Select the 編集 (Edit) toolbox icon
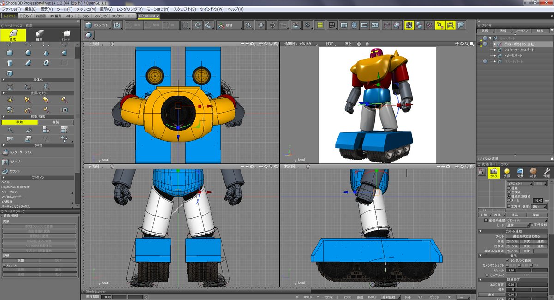The image size is (554, 300). point(40,36)
